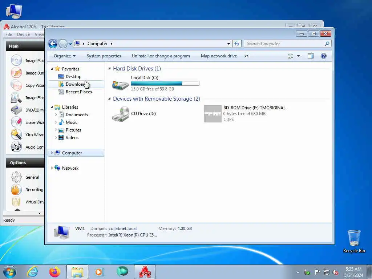Click the taskbar clock showing 5:35 AM

pyautogui.click(x=353, y=272)
